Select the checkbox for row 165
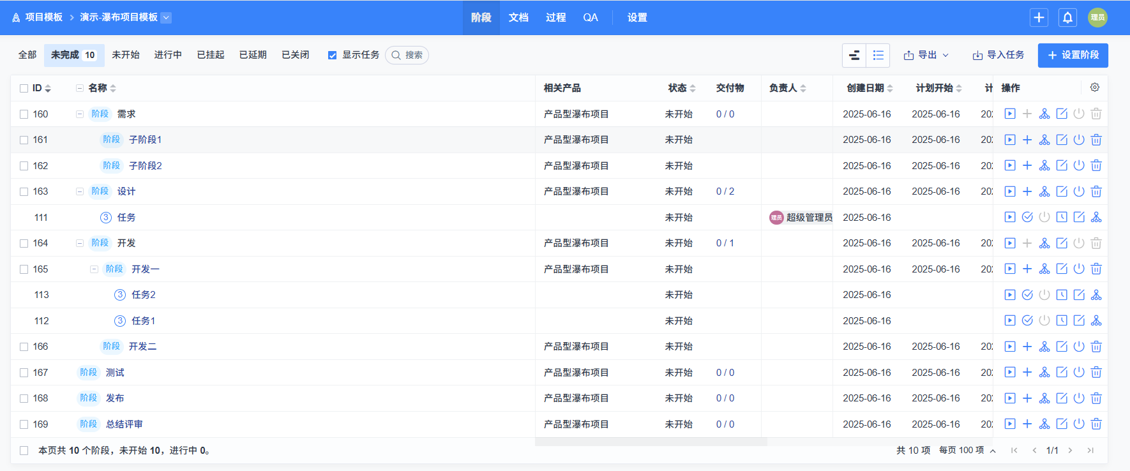1130x471 pixels. tap(24, 269)
